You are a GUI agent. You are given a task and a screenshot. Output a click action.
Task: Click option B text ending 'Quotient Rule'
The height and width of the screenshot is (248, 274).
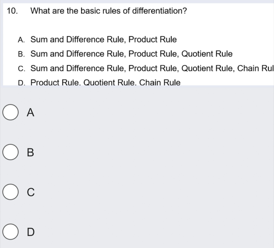pos(131,54)
